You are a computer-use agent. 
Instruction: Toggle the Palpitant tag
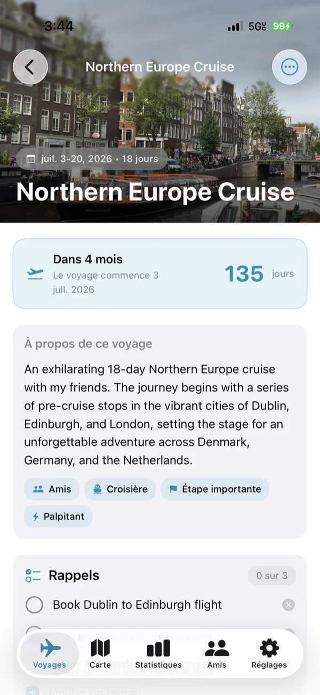pos(58,516)
